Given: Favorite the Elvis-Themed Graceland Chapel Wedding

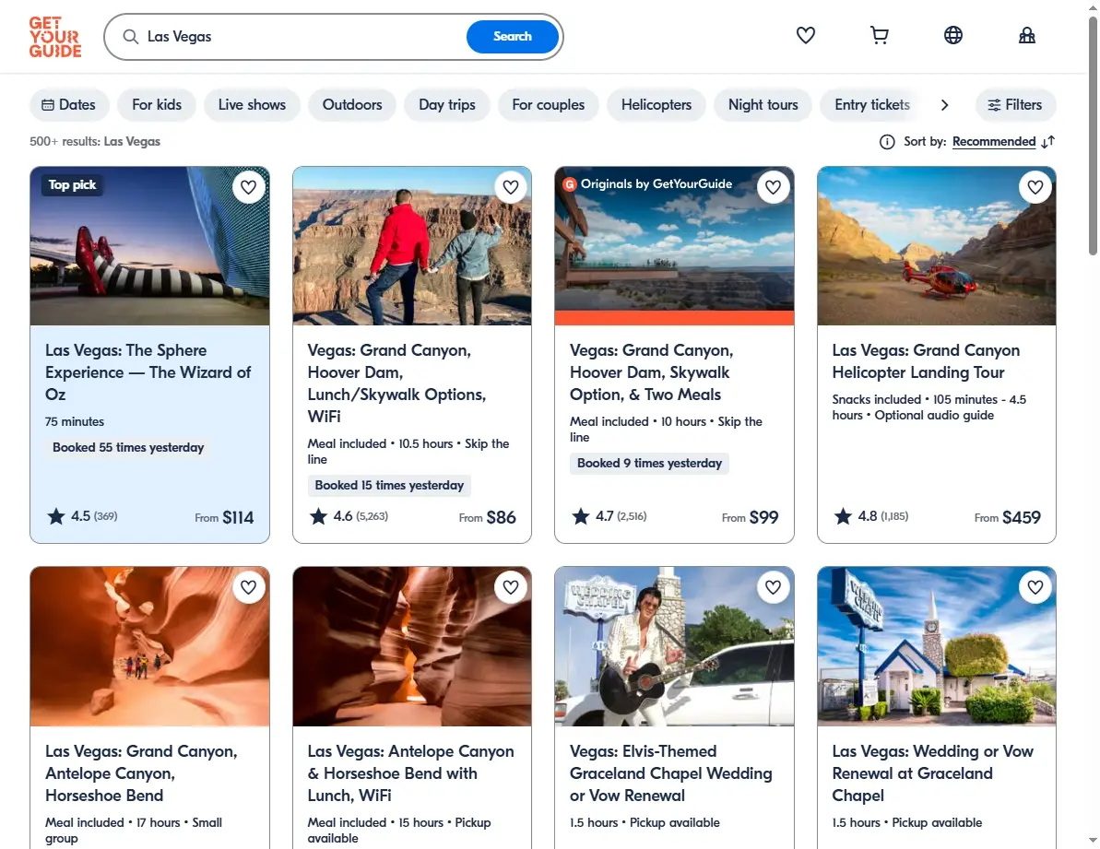Looking at the screenshot, I should click(773, 587).
